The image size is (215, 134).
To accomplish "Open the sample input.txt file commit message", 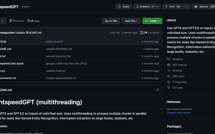I will point(58,56).
